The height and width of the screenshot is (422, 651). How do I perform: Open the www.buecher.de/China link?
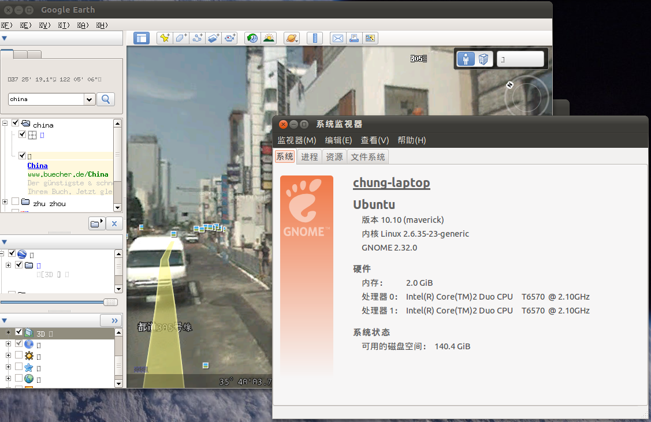(x=68, y=174)
